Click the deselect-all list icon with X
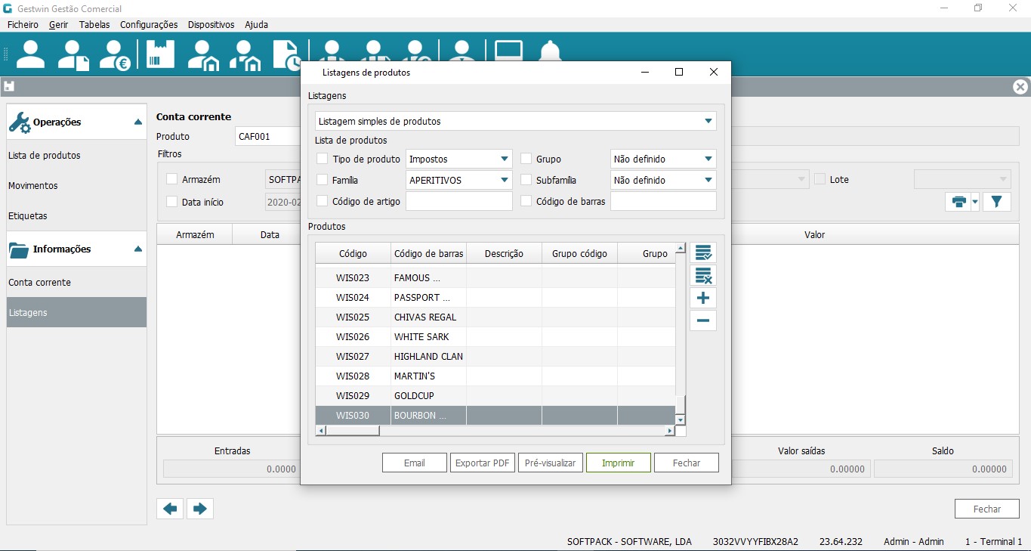Image resolution: width=1031 pixels, height=551 pixels. coord(703,276)
